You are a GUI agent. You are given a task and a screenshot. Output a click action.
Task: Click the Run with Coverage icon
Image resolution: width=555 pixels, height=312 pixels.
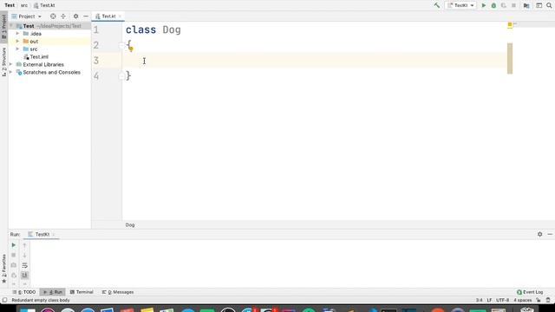coord(503,5)
